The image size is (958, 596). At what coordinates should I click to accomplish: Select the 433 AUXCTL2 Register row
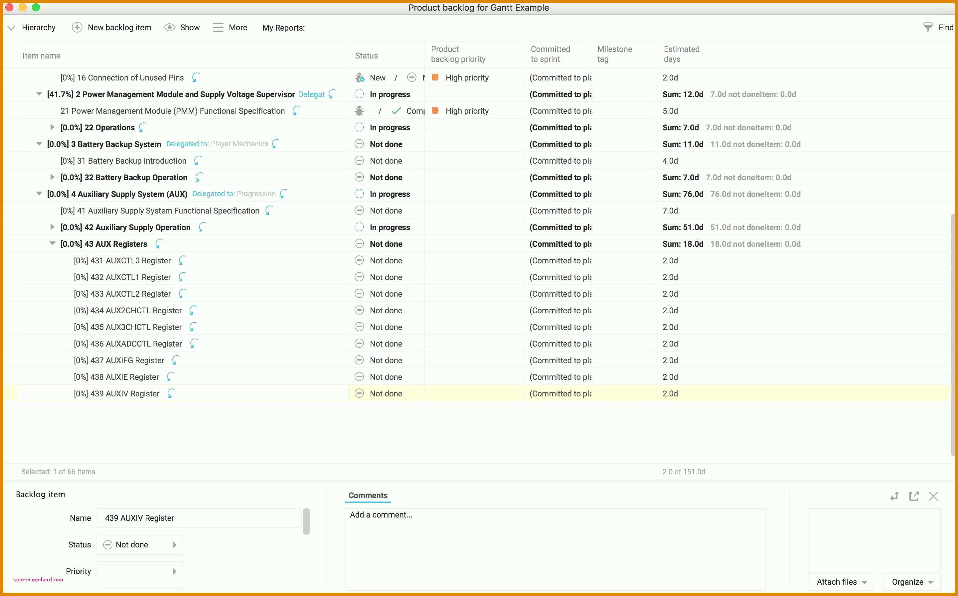(476, 294)
